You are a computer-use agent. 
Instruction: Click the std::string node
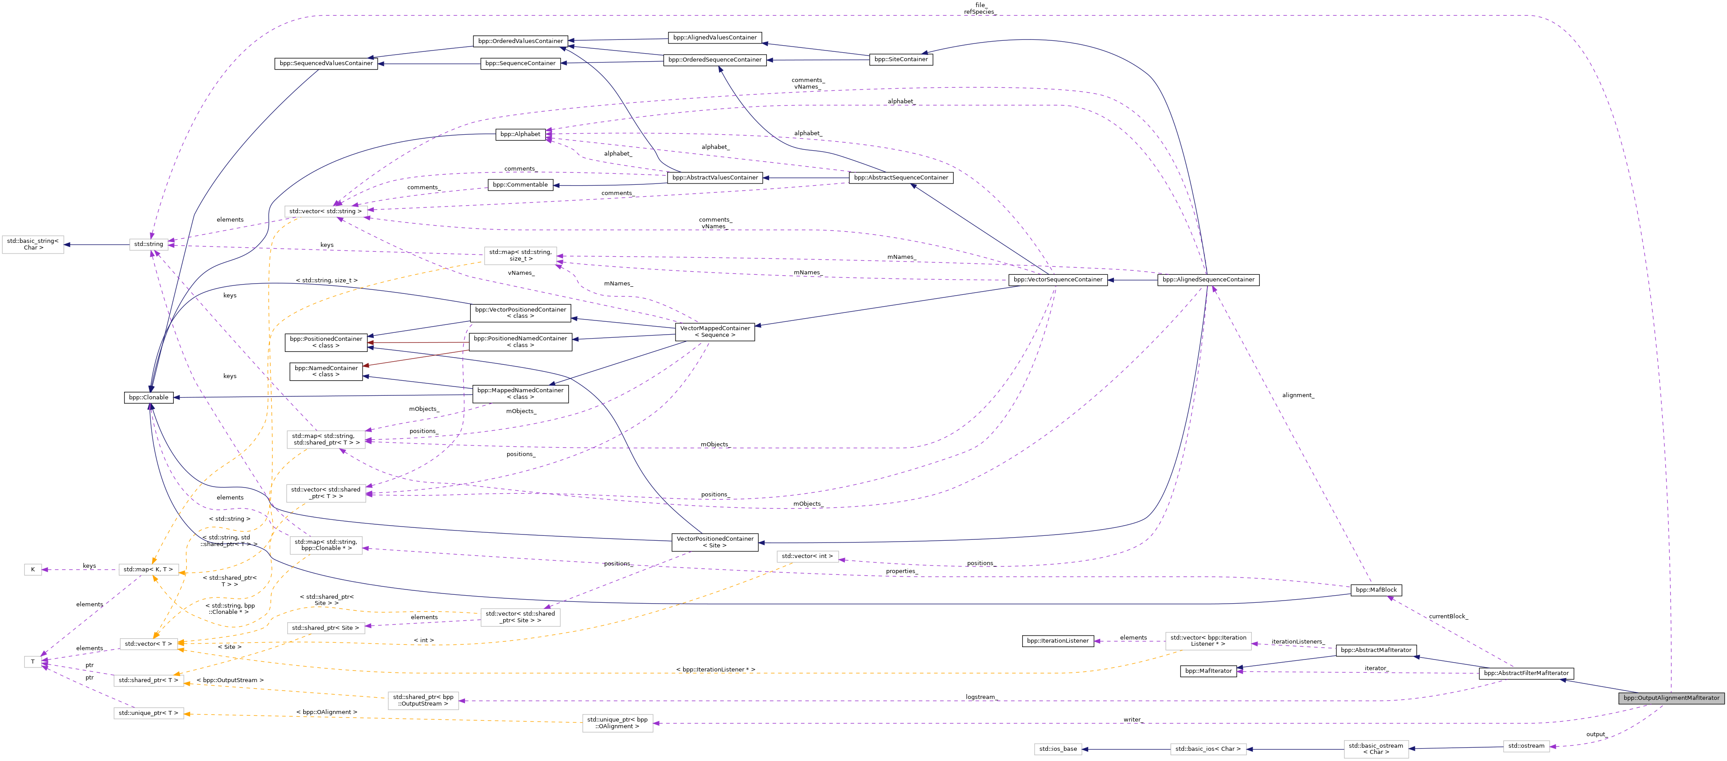pyautogui.click(x=148, y=244)
